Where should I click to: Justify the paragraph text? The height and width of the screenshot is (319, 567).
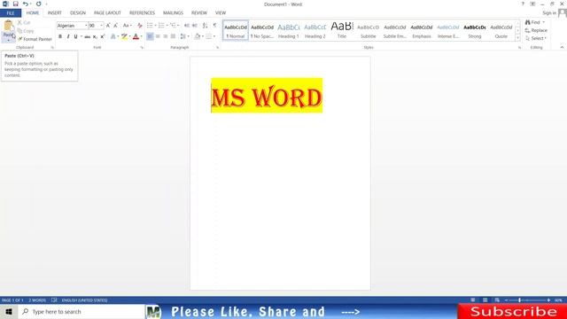174,36
